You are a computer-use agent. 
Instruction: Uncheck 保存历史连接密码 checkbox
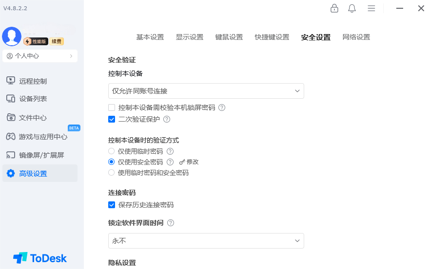click(x=112, y=205)
